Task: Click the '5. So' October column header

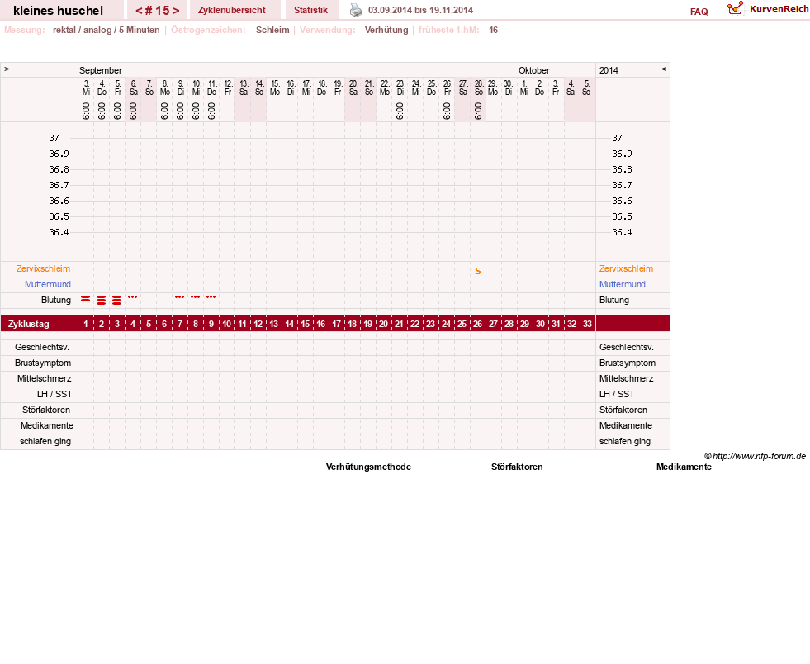Action: click(x=586, y=88)
